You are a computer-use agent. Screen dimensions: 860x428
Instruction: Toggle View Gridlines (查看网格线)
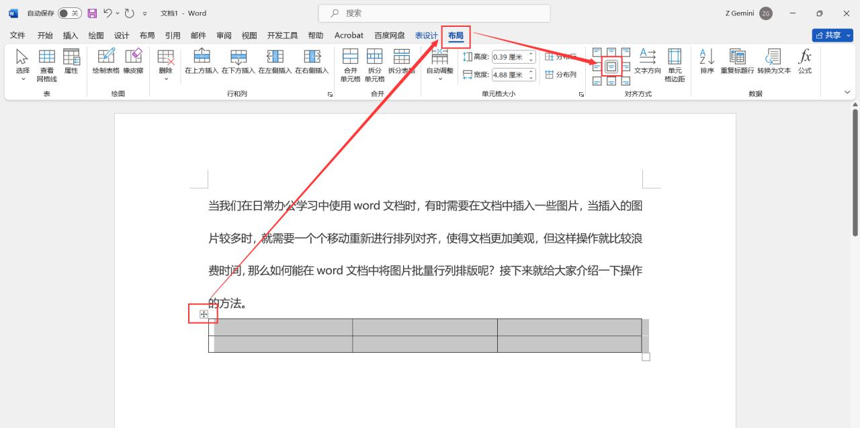pos(47,65)
